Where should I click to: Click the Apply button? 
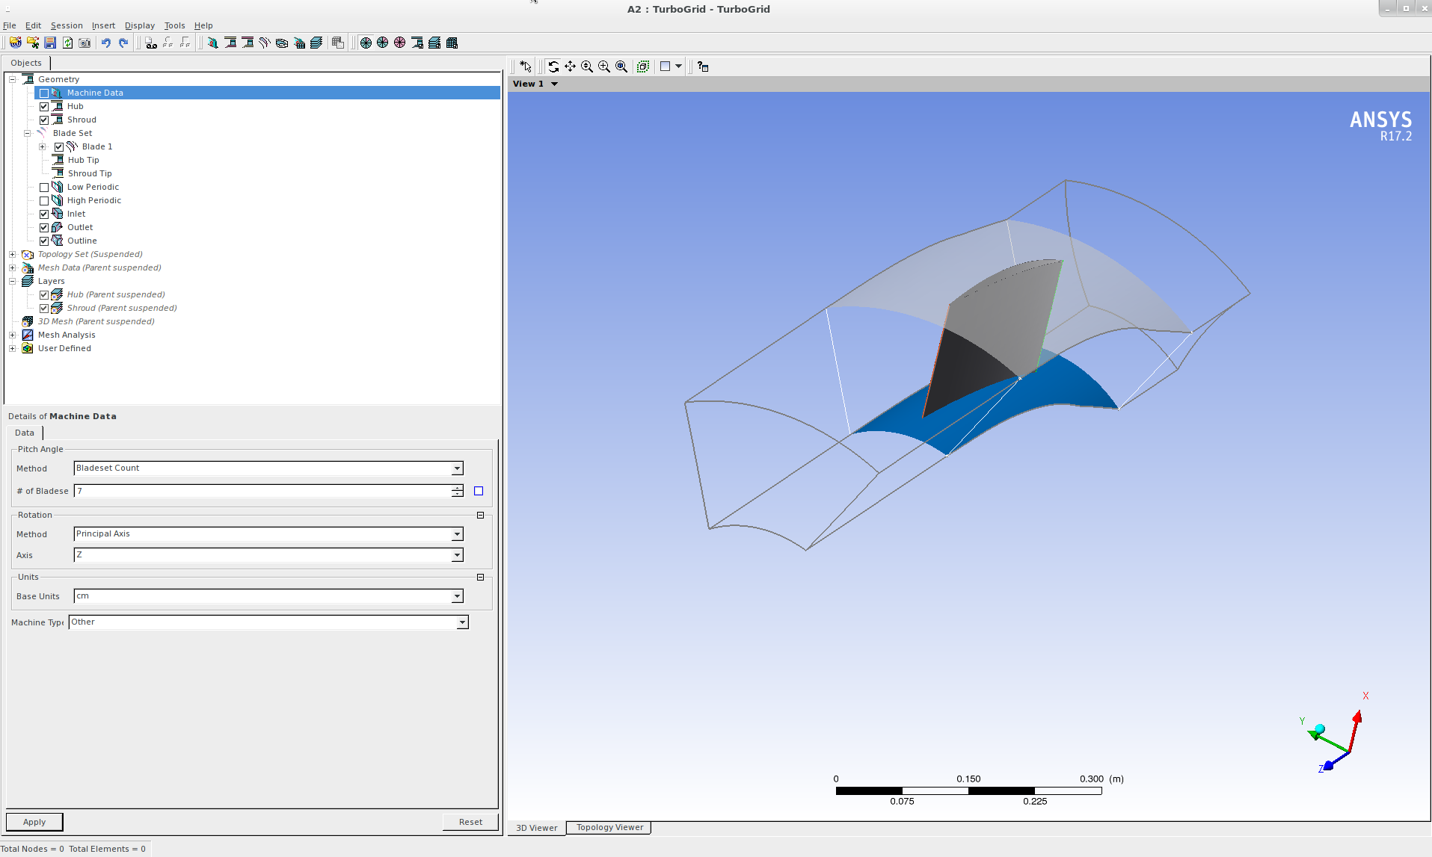(34, 822)
